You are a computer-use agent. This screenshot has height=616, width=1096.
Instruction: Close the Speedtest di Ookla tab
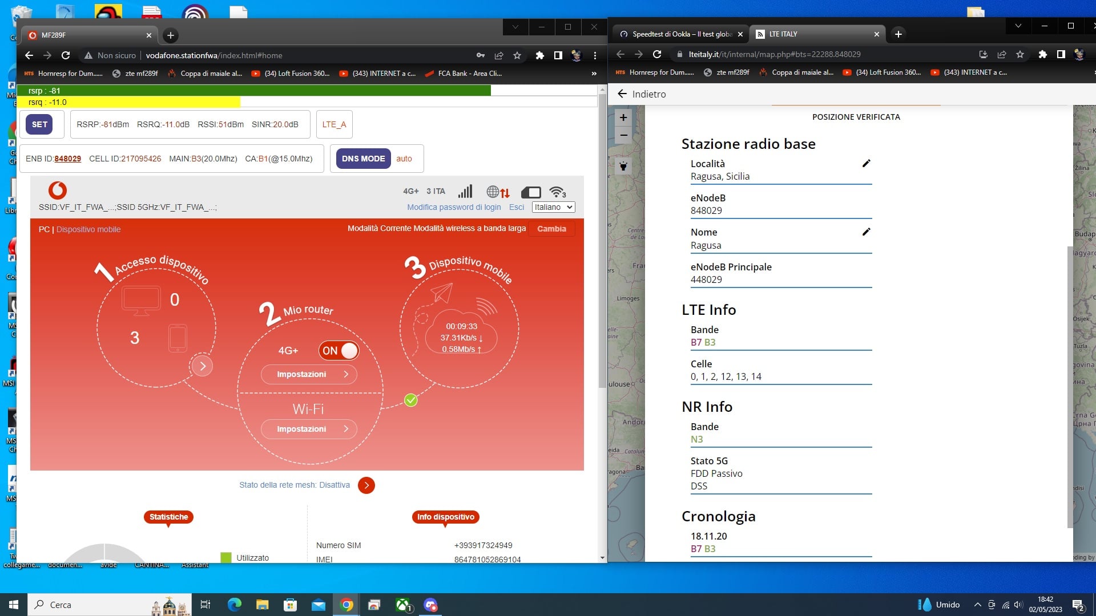coord(740,34)
